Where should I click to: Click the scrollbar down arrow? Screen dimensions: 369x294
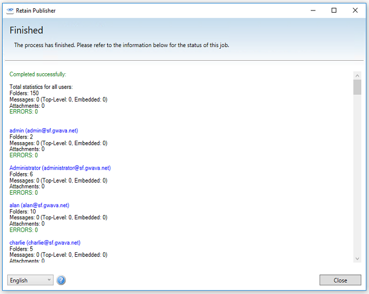click(x=357, y=258)
